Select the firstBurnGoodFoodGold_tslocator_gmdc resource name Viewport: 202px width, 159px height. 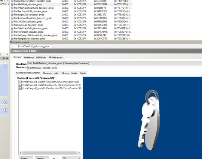33,18
